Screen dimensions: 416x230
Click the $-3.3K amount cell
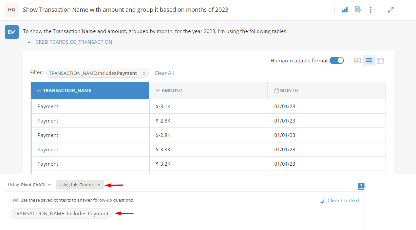click(208, 150)
